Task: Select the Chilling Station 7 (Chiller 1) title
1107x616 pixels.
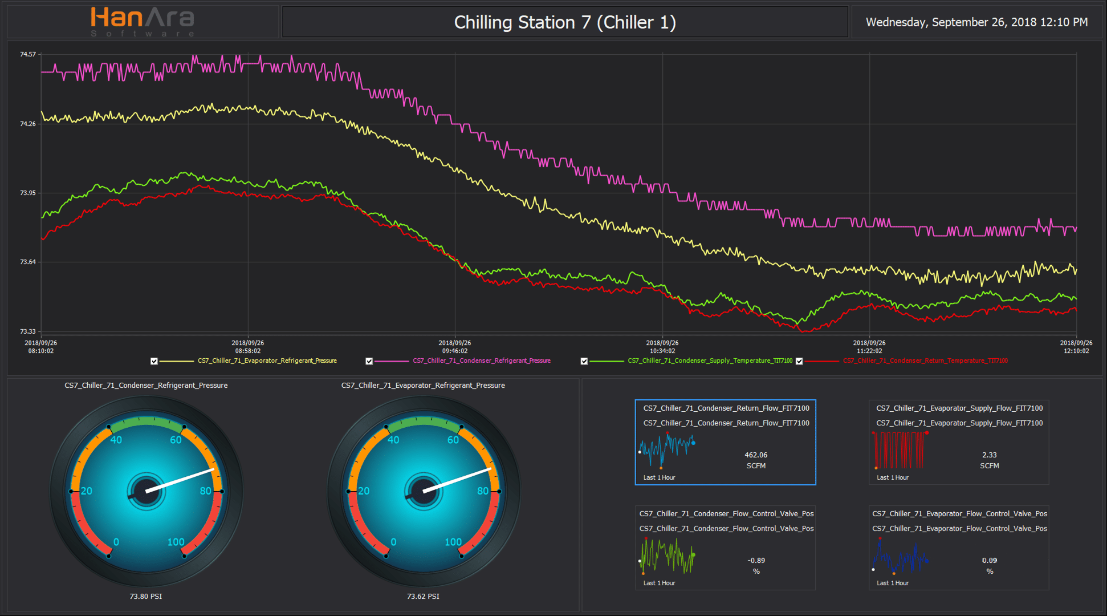Action: (565, 22)
